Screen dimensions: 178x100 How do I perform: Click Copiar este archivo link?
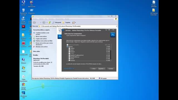tap(41, 39)
